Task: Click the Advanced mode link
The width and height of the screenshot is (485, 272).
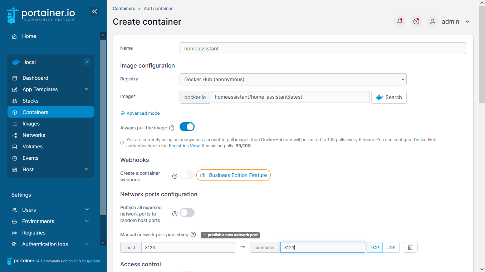Action: (143, 113)
